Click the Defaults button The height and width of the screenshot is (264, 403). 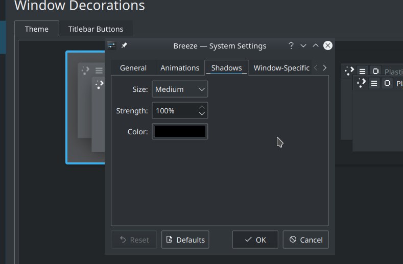click(x=185, y=239)
